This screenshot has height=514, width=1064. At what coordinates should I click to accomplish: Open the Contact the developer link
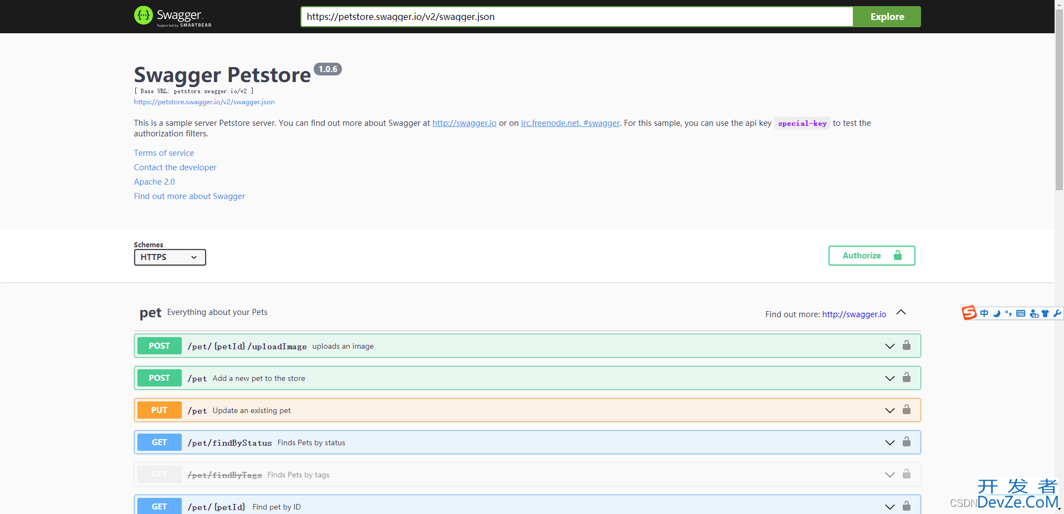point(175,167)
